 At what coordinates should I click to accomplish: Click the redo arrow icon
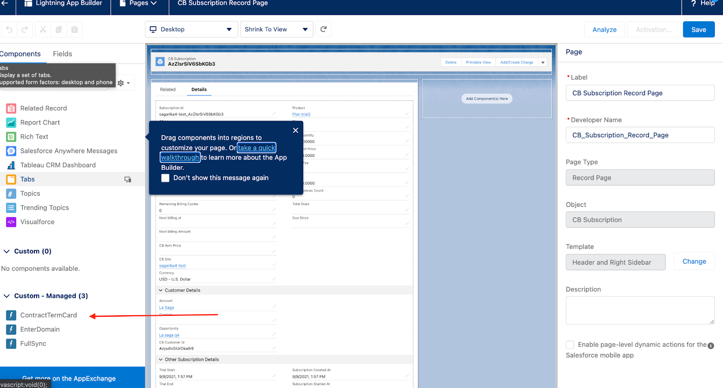pyautogui.click(x=25, y=29)
